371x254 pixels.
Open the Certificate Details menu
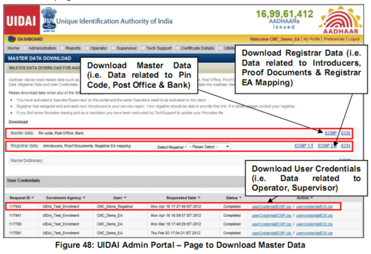(x=197, y=48)
